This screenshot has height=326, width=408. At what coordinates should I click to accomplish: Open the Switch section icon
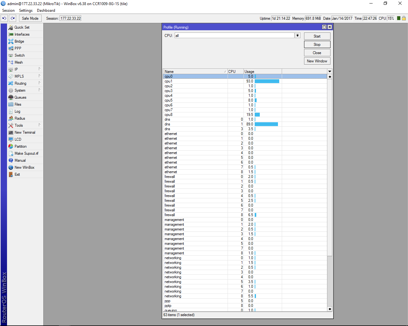11,55
